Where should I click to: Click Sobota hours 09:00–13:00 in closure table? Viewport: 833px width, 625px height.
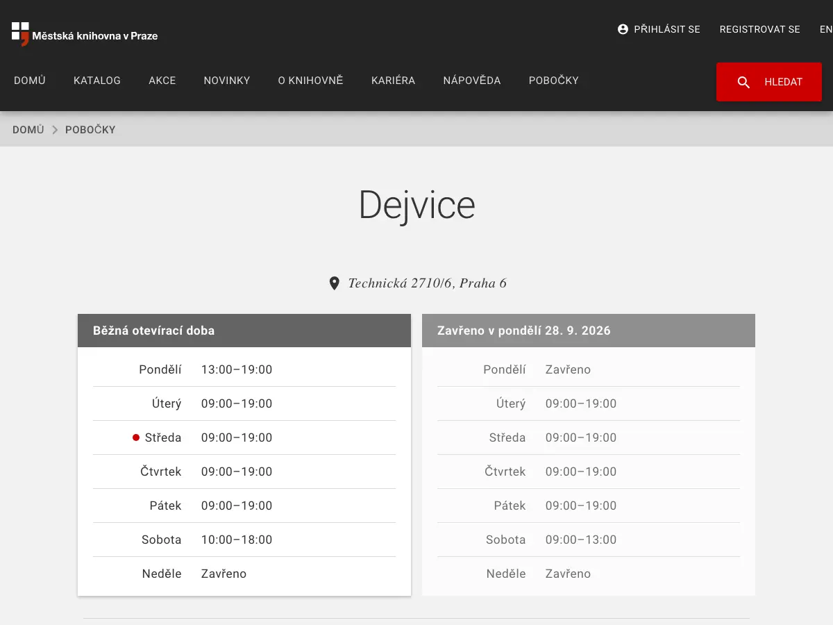(x=581, y=540)
